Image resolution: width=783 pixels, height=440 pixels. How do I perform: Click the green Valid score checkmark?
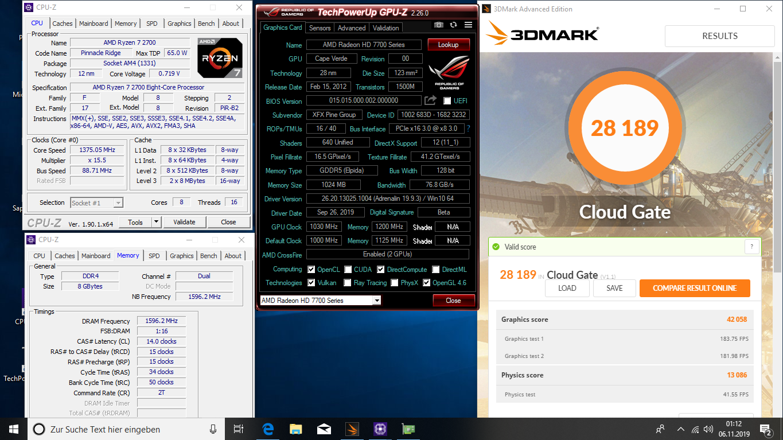tap(496, 247)
